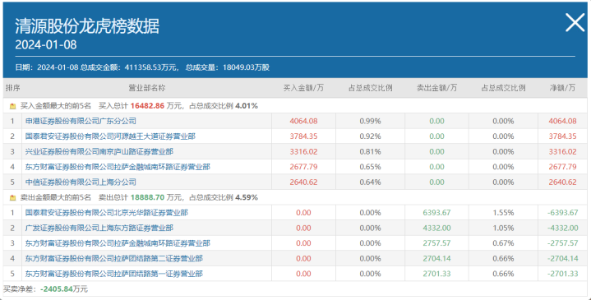Click the icon beside 买入金额最大的前5名

(x=13, y=106)
